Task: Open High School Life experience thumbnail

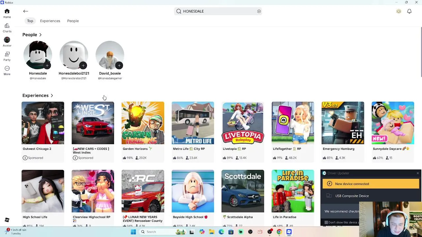Action: click(43, 191)
